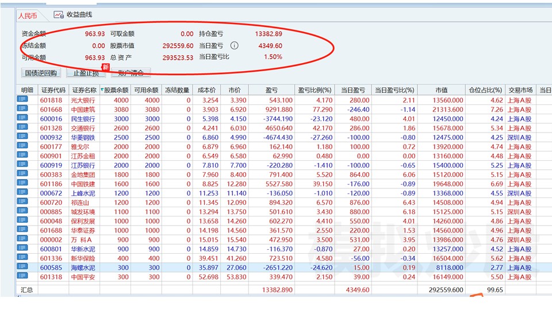This screenshot has height=310, width=552.
Task: Open details icon for 民生银行 row
Action: click(22, 118)
